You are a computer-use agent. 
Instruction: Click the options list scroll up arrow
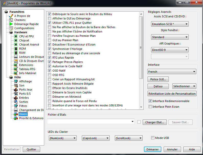[141, 14]
